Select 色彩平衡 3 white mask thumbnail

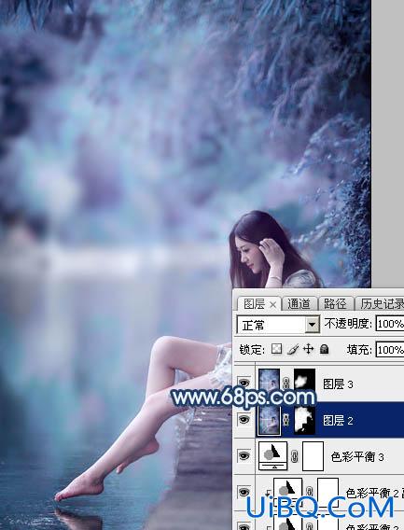(x=313, y=456)
